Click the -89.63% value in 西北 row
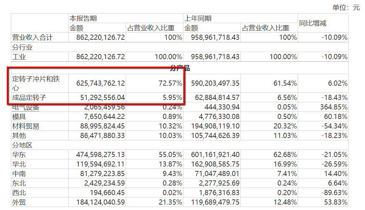Viewport: 365px width, 210px height. point(335,193)
